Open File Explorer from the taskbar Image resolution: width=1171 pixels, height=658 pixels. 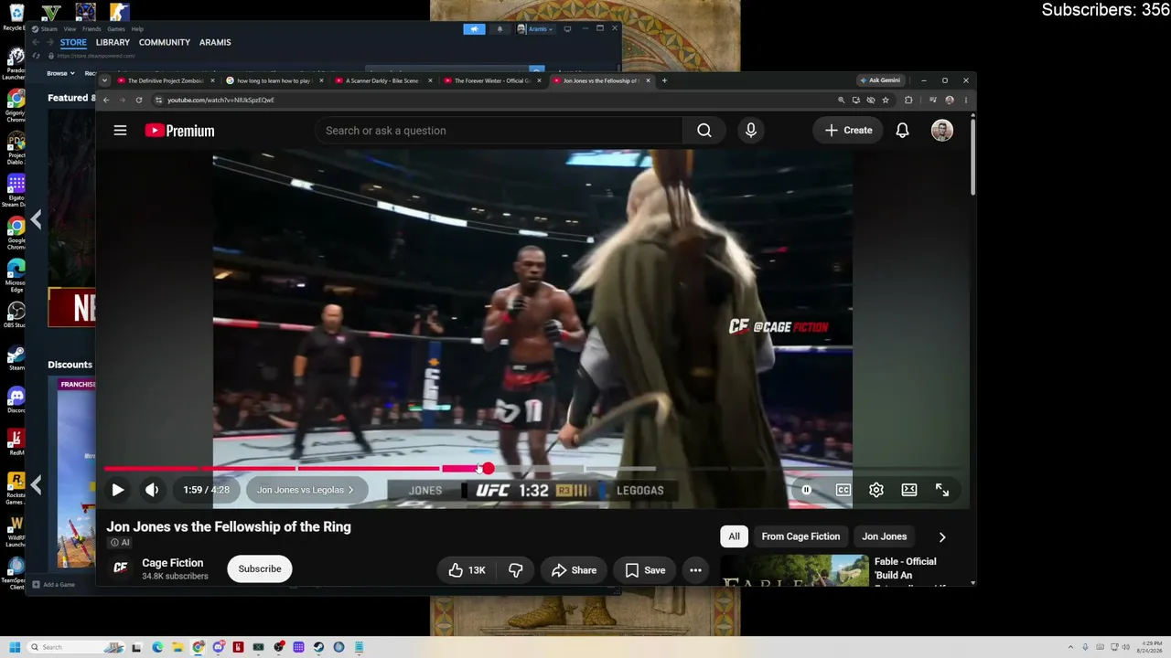(177, 647)
